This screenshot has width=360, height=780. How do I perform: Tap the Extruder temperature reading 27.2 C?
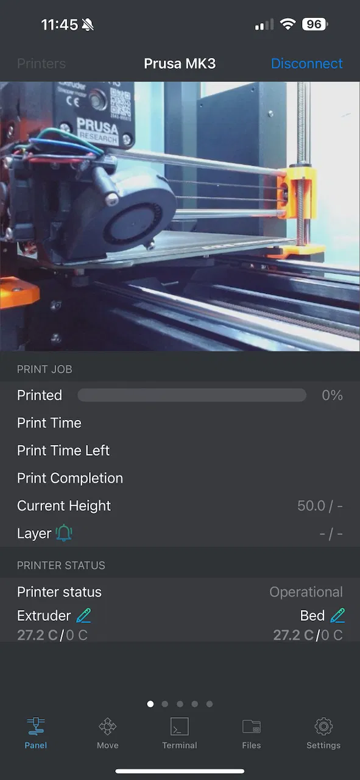tap(37, 635)
